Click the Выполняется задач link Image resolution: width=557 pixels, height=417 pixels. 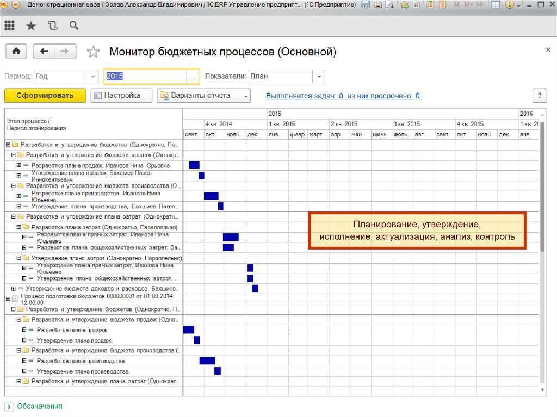point(342,96)
